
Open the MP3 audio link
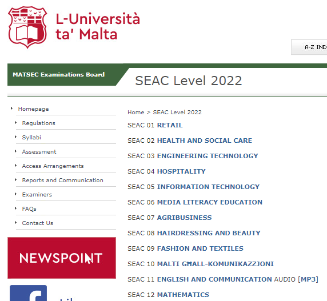[308, 279]
